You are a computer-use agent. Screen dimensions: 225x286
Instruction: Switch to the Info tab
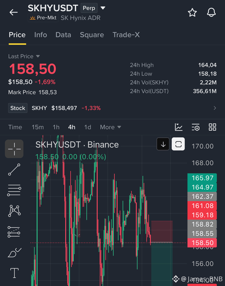40,35
